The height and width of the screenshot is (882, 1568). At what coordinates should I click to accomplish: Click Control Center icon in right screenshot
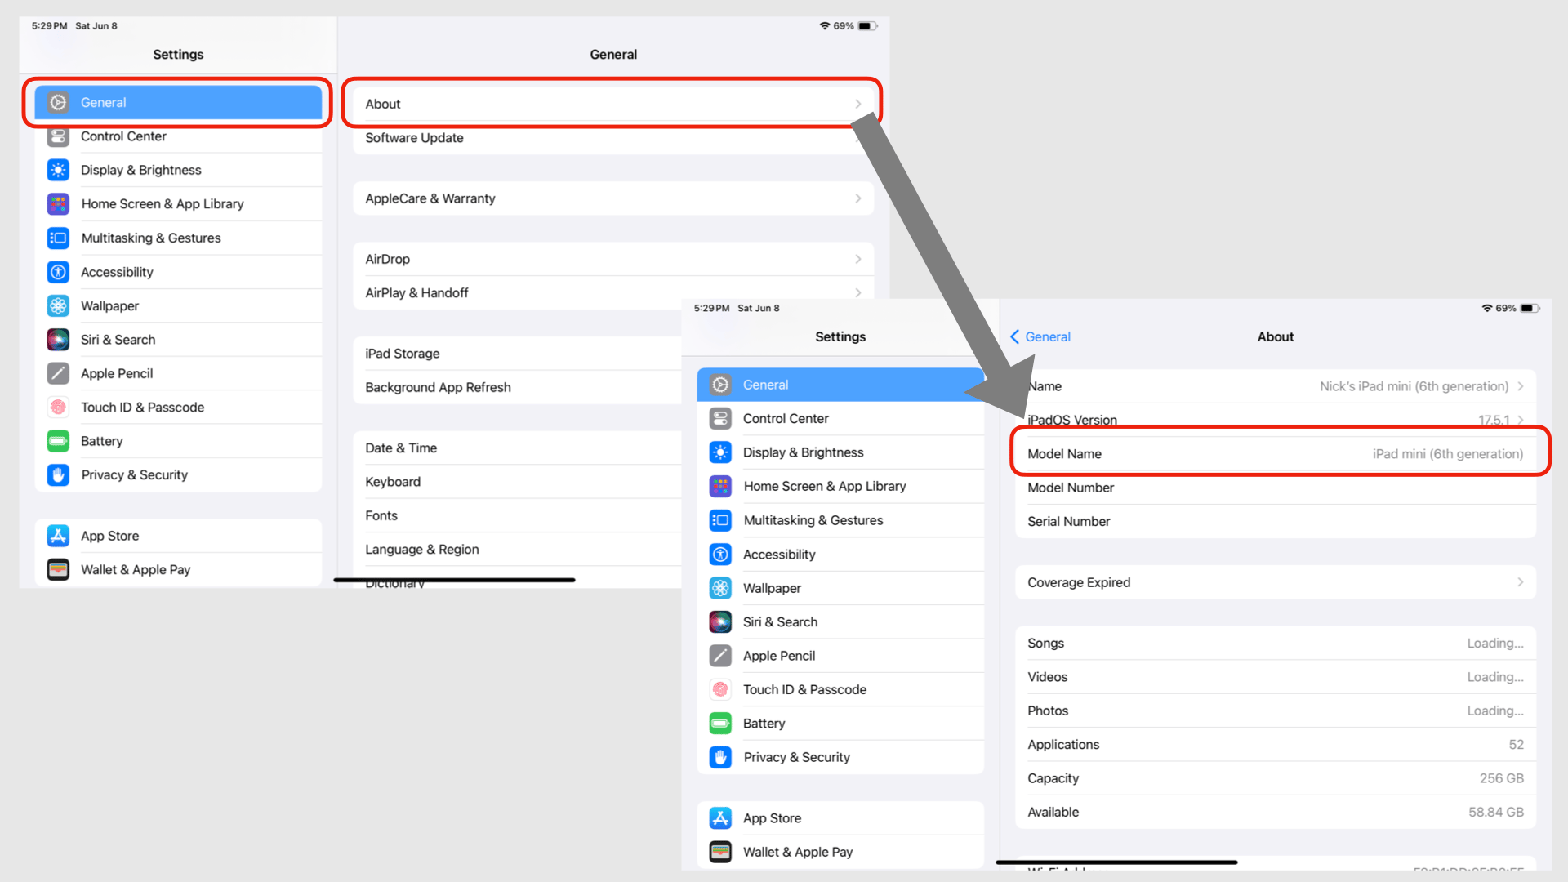720,419
